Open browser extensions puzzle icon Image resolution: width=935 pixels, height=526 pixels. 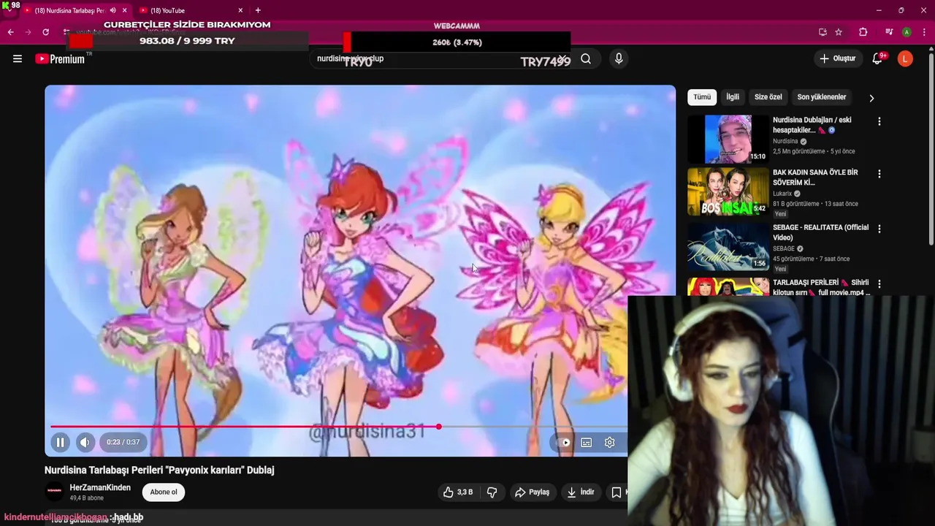click(863, 32)
